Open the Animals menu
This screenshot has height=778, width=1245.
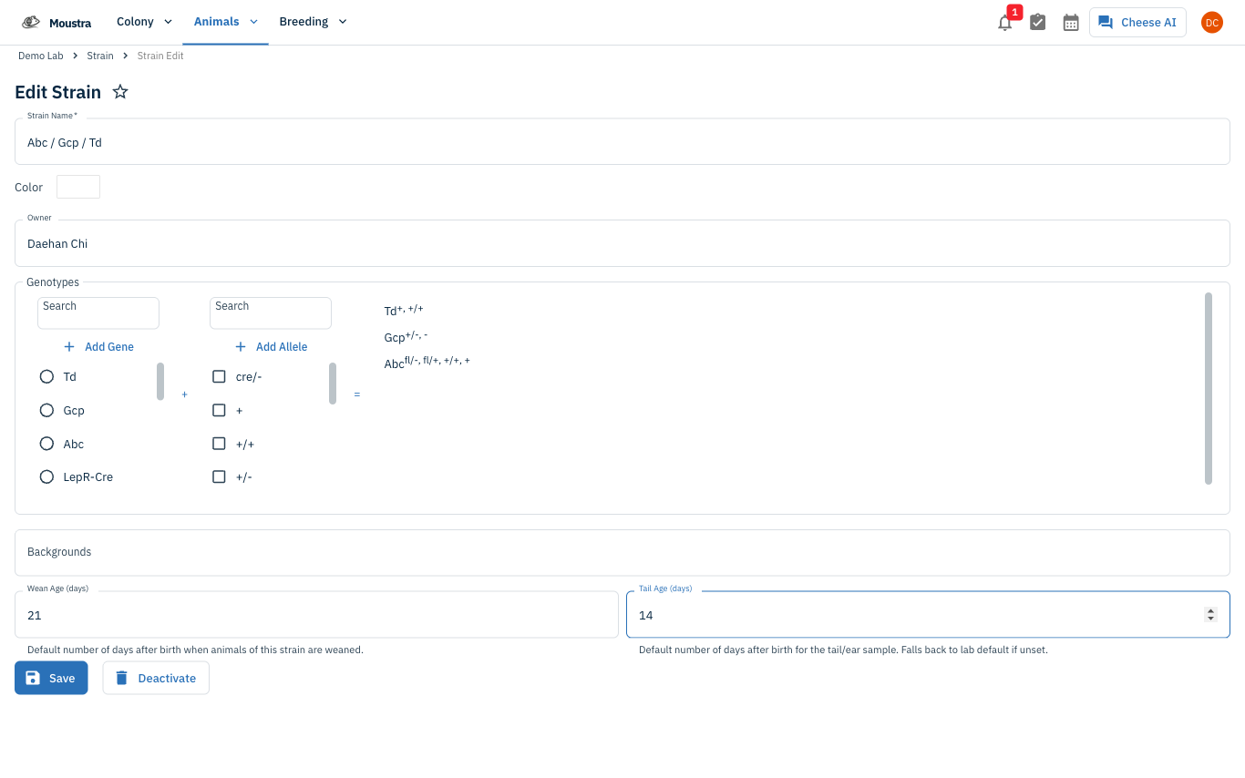click(x=225, y=22)
